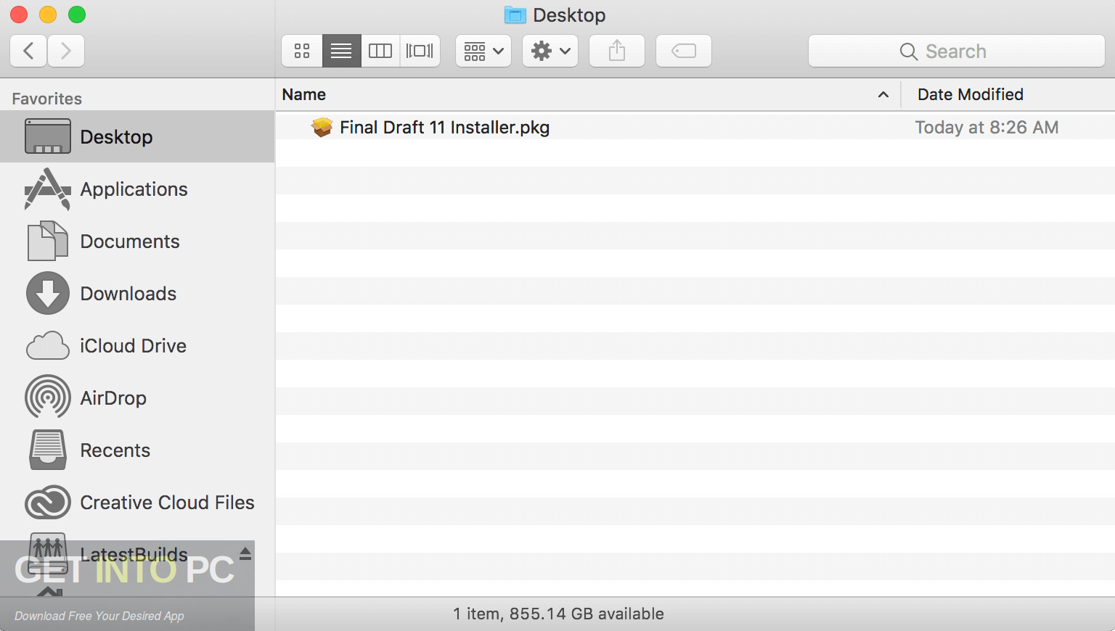Click the Applications sidebar icon
Viewport: 1115px width, 631px height.
click(48, 189)
